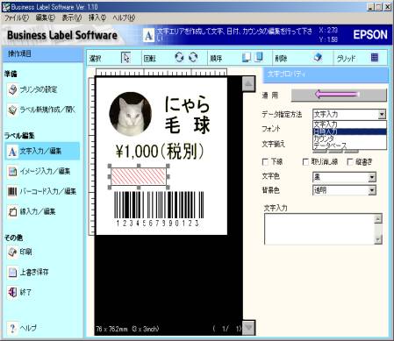Open the 背景色 background dropdown
Screen dimensions: 394x341
[372, 190]
